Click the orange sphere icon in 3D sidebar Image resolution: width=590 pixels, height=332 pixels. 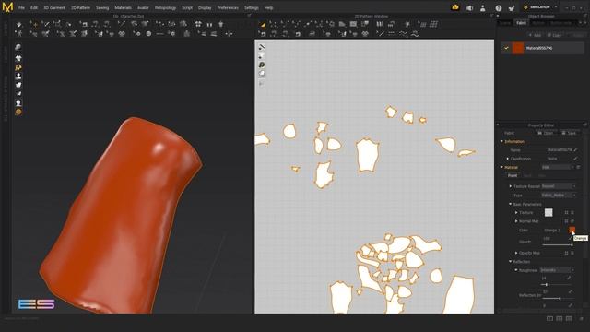(x=18, y=113)
